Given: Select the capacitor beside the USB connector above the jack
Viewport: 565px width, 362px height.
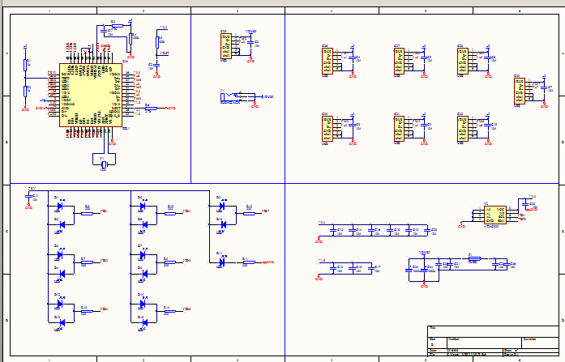Looking at the screenshot, I should 250,43.
